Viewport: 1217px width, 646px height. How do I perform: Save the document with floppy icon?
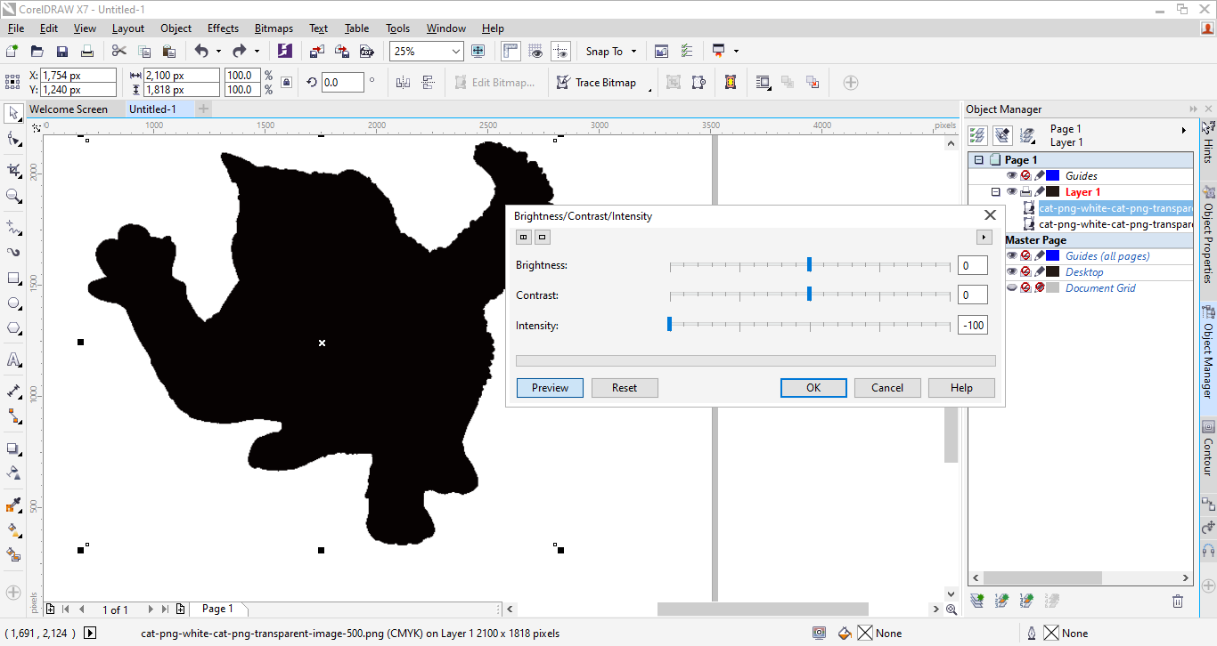click(x=62, y=51)
